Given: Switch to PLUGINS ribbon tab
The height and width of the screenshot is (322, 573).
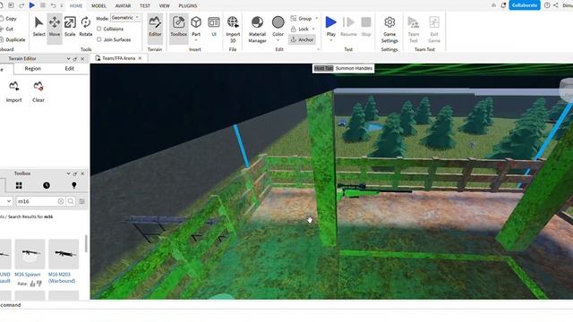Looking at the screenshot, I should pyautogui.click(x=188, y=6).
